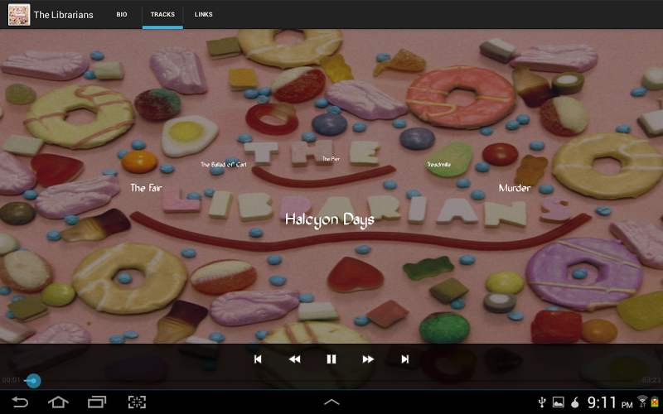The height and width of the screenshot is (414, 663).
Task: Tap the Android back button
Action: (x=19, y=402)
